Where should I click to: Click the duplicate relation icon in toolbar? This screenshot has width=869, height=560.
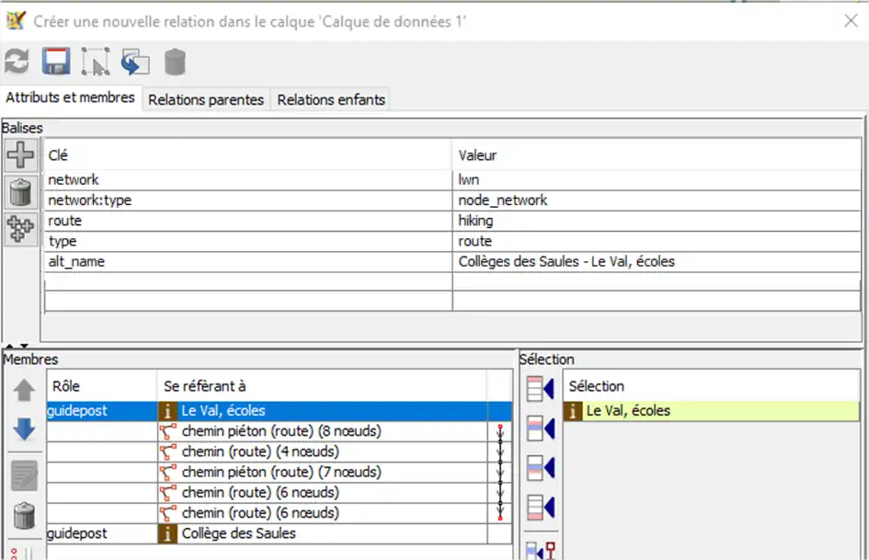coord(135,63)
